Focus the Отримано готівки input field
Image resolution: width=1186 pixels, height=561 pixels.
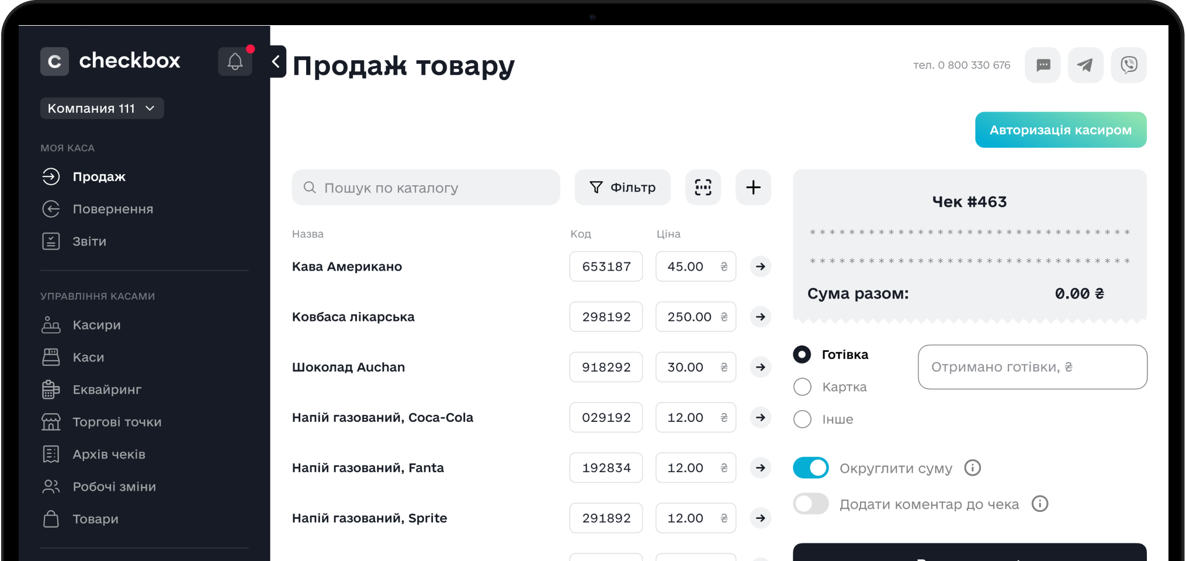point(1032,367)
